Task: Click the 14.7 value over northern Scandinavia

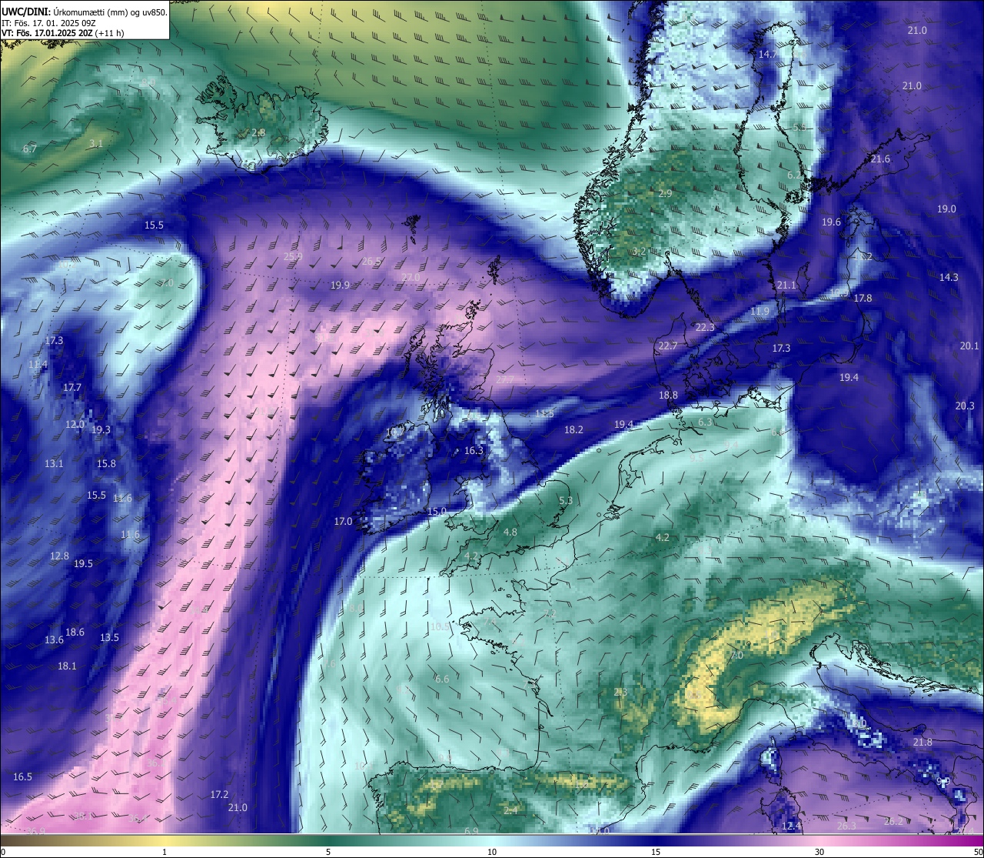Action: pyautogui.click(x=767, y=54)
